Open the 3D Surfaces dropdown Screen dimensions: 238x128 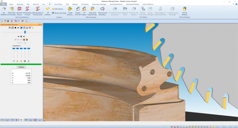coord(48,15)
